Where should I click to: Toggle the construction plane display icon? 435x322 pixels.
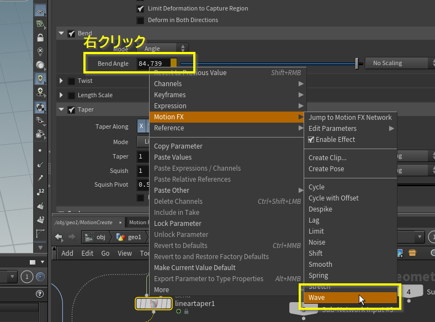pyautogui.click(x=40, y=11)
